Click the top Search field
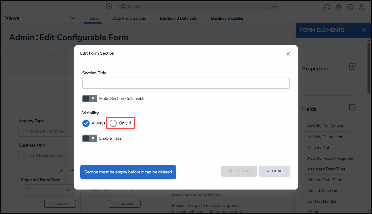The height and width of the screenshot is (214, 372). point(193,7)
